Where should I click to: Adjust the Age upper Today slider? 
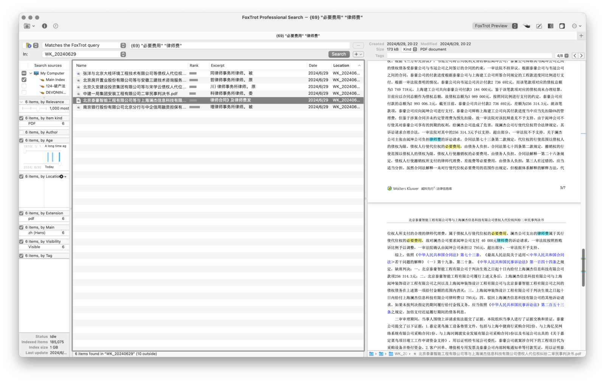60,163
